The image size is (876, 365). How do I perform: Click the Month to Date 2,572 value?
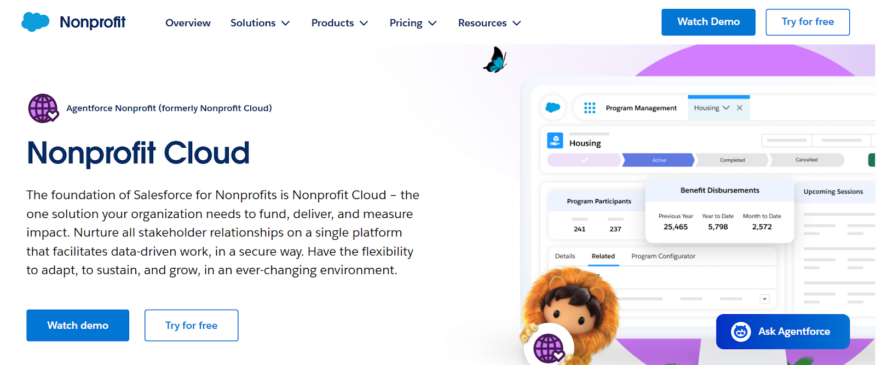click(x=762, y=227)
